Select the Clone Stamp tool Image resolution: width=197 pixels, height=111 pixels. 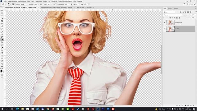2,34
